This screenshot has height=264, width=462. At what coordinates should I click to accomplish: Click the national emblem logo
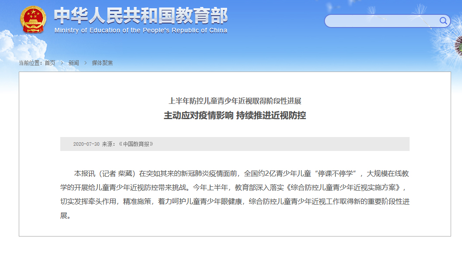pos(33,19)
